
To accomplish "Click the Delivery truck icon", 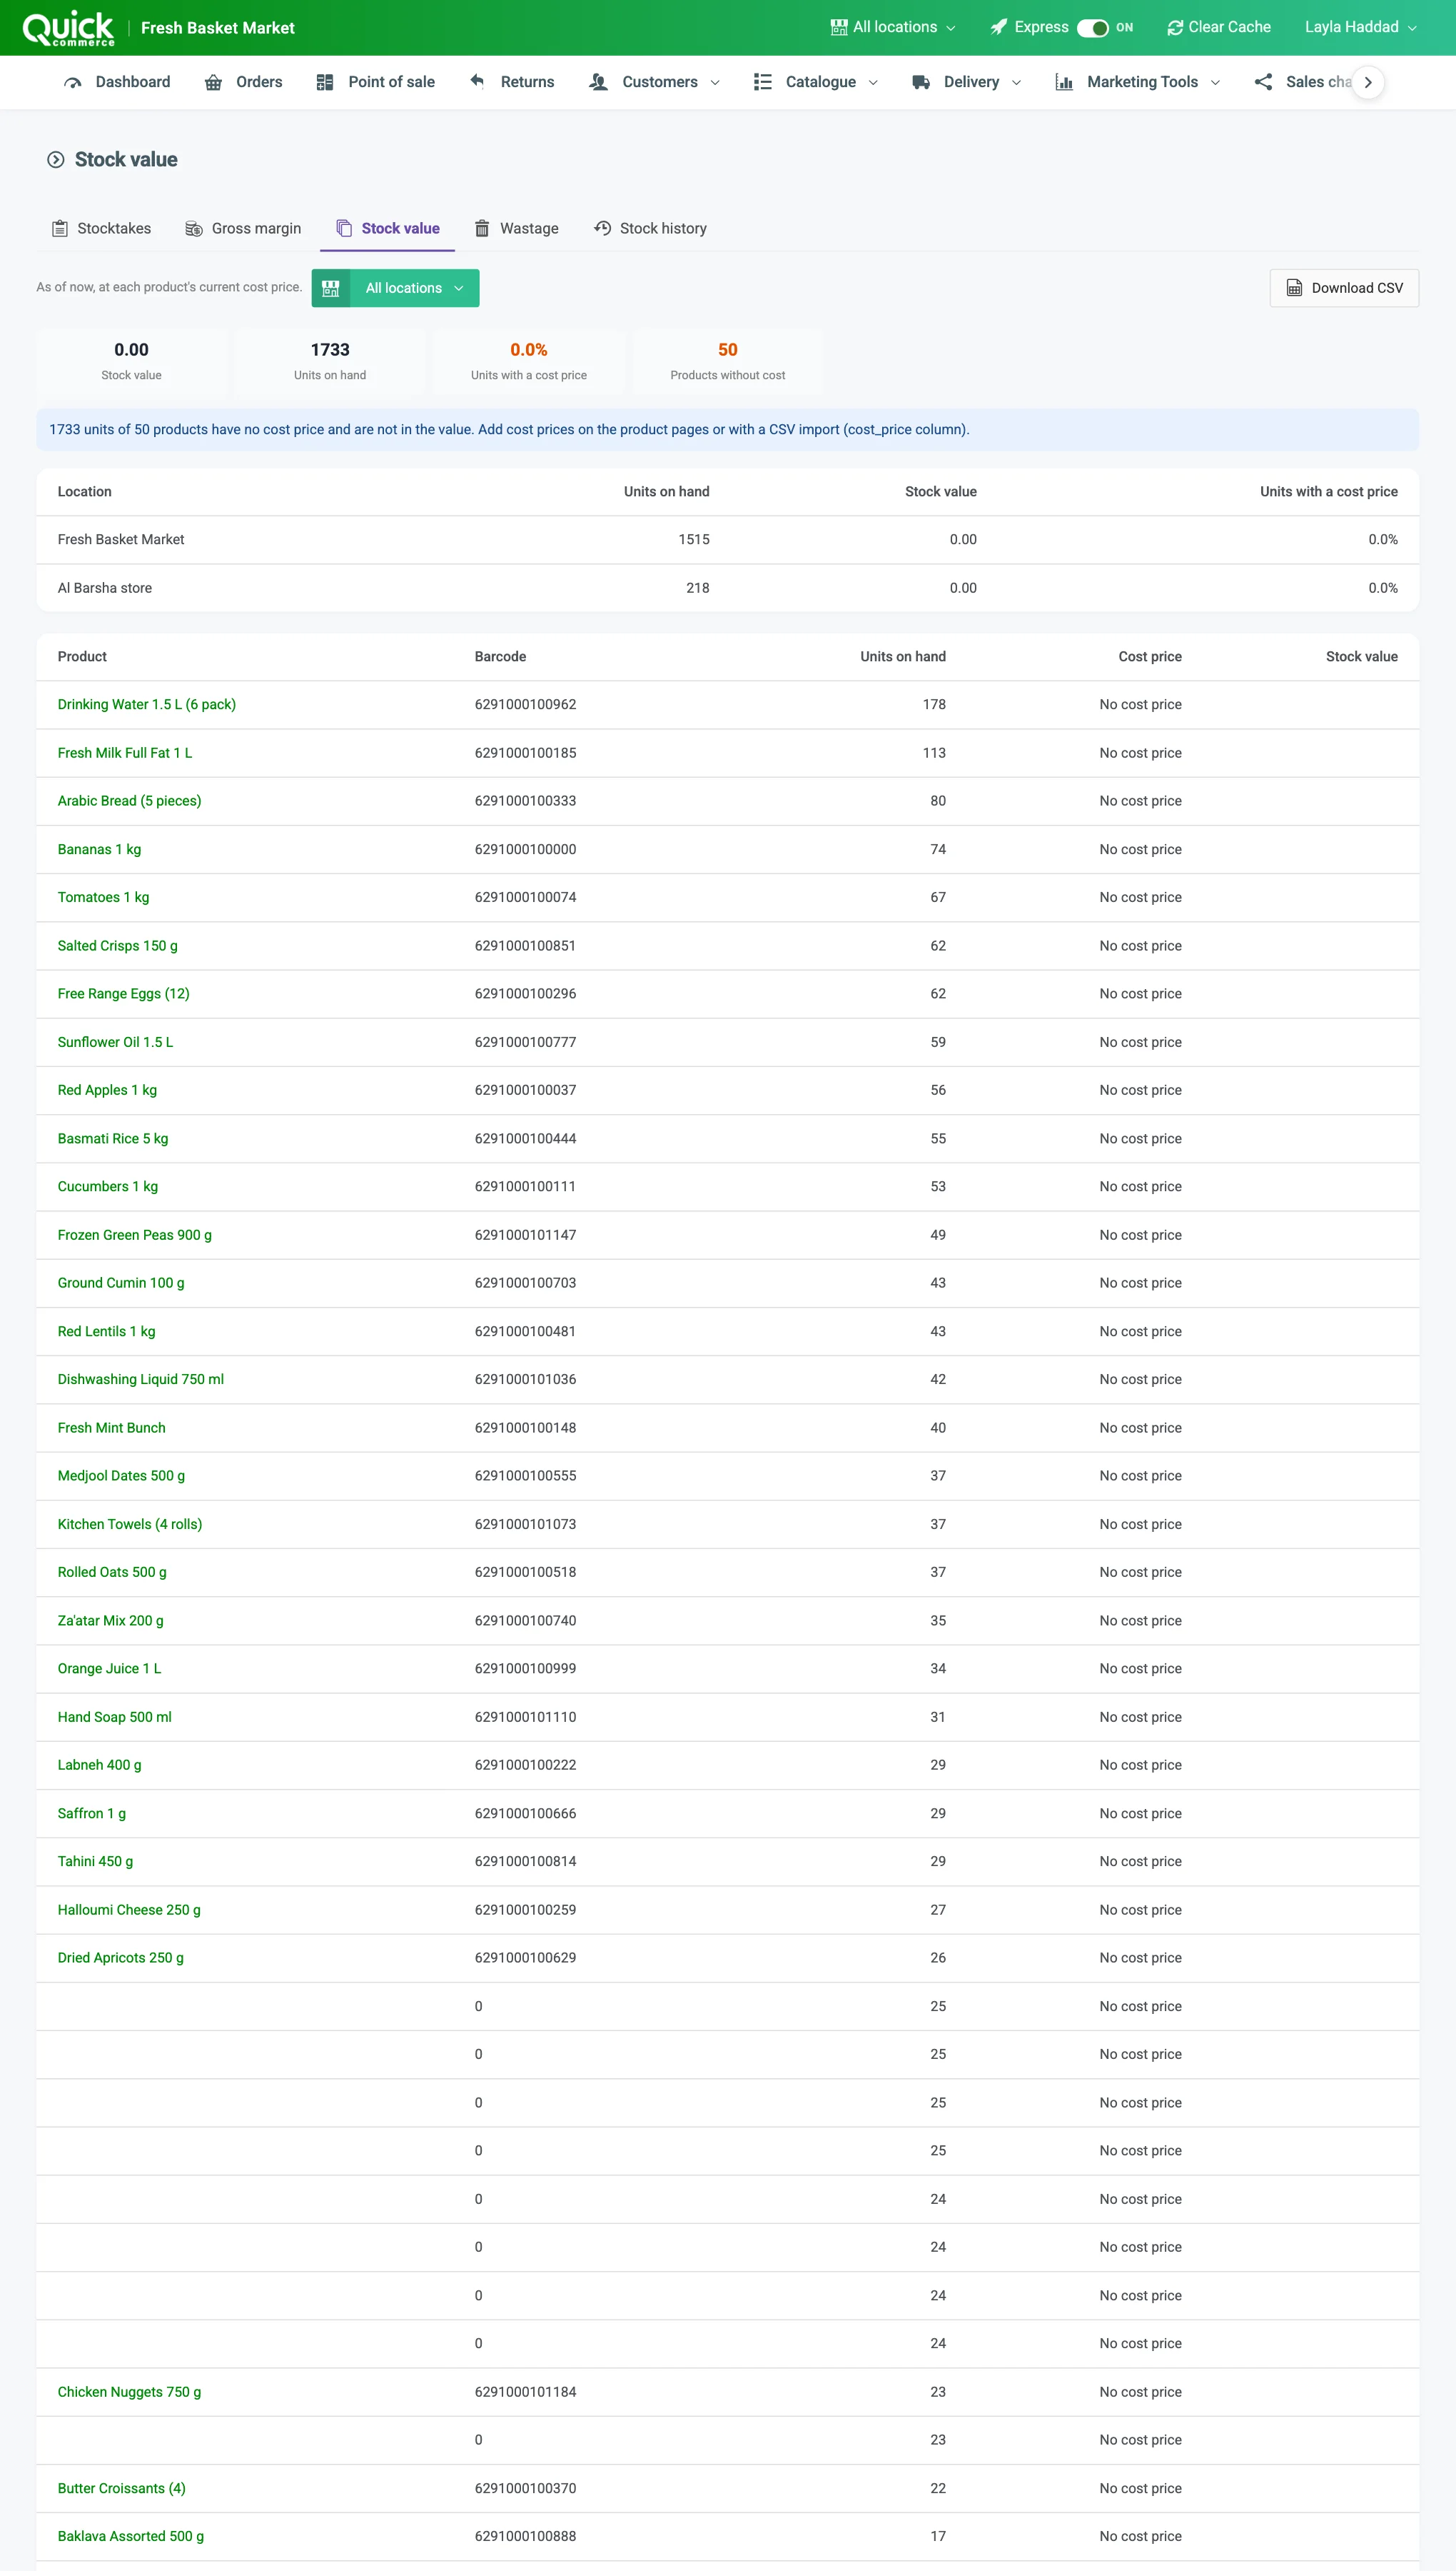I will 921,82.
